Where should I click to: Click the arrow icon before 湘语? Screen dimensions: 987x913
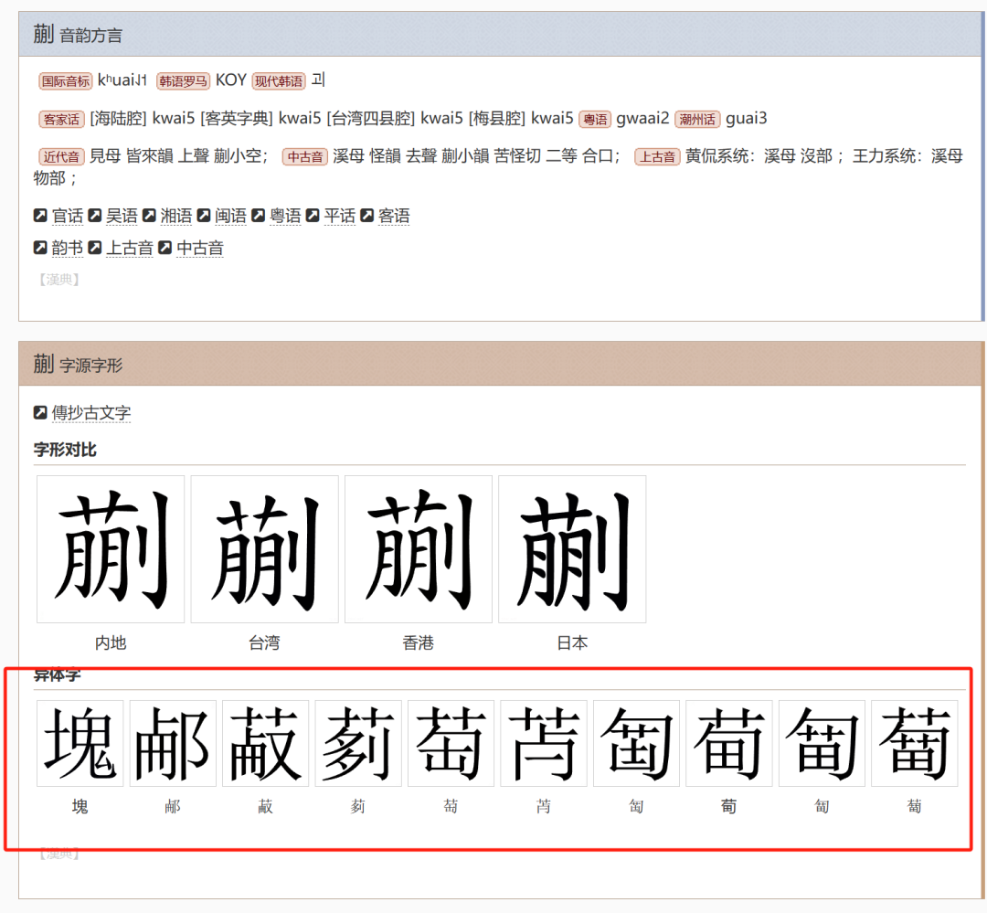pyautogui.click(x=149, y=216)
